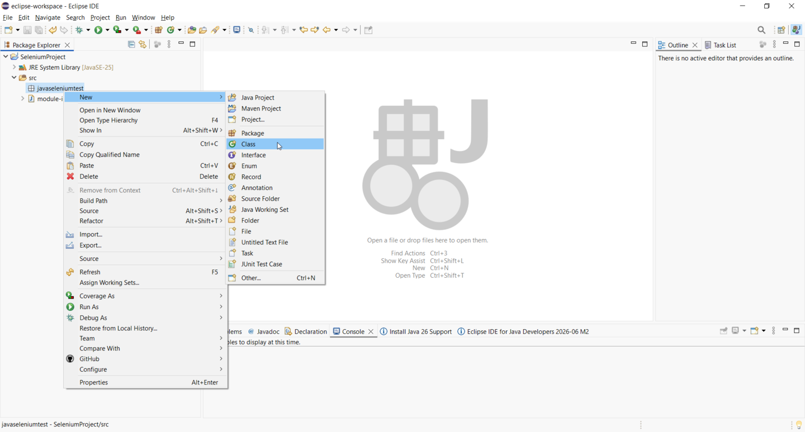Select Class in the New submenu
Image resolution: width=805 pixels, height=432 pixels.
point(276,144)
